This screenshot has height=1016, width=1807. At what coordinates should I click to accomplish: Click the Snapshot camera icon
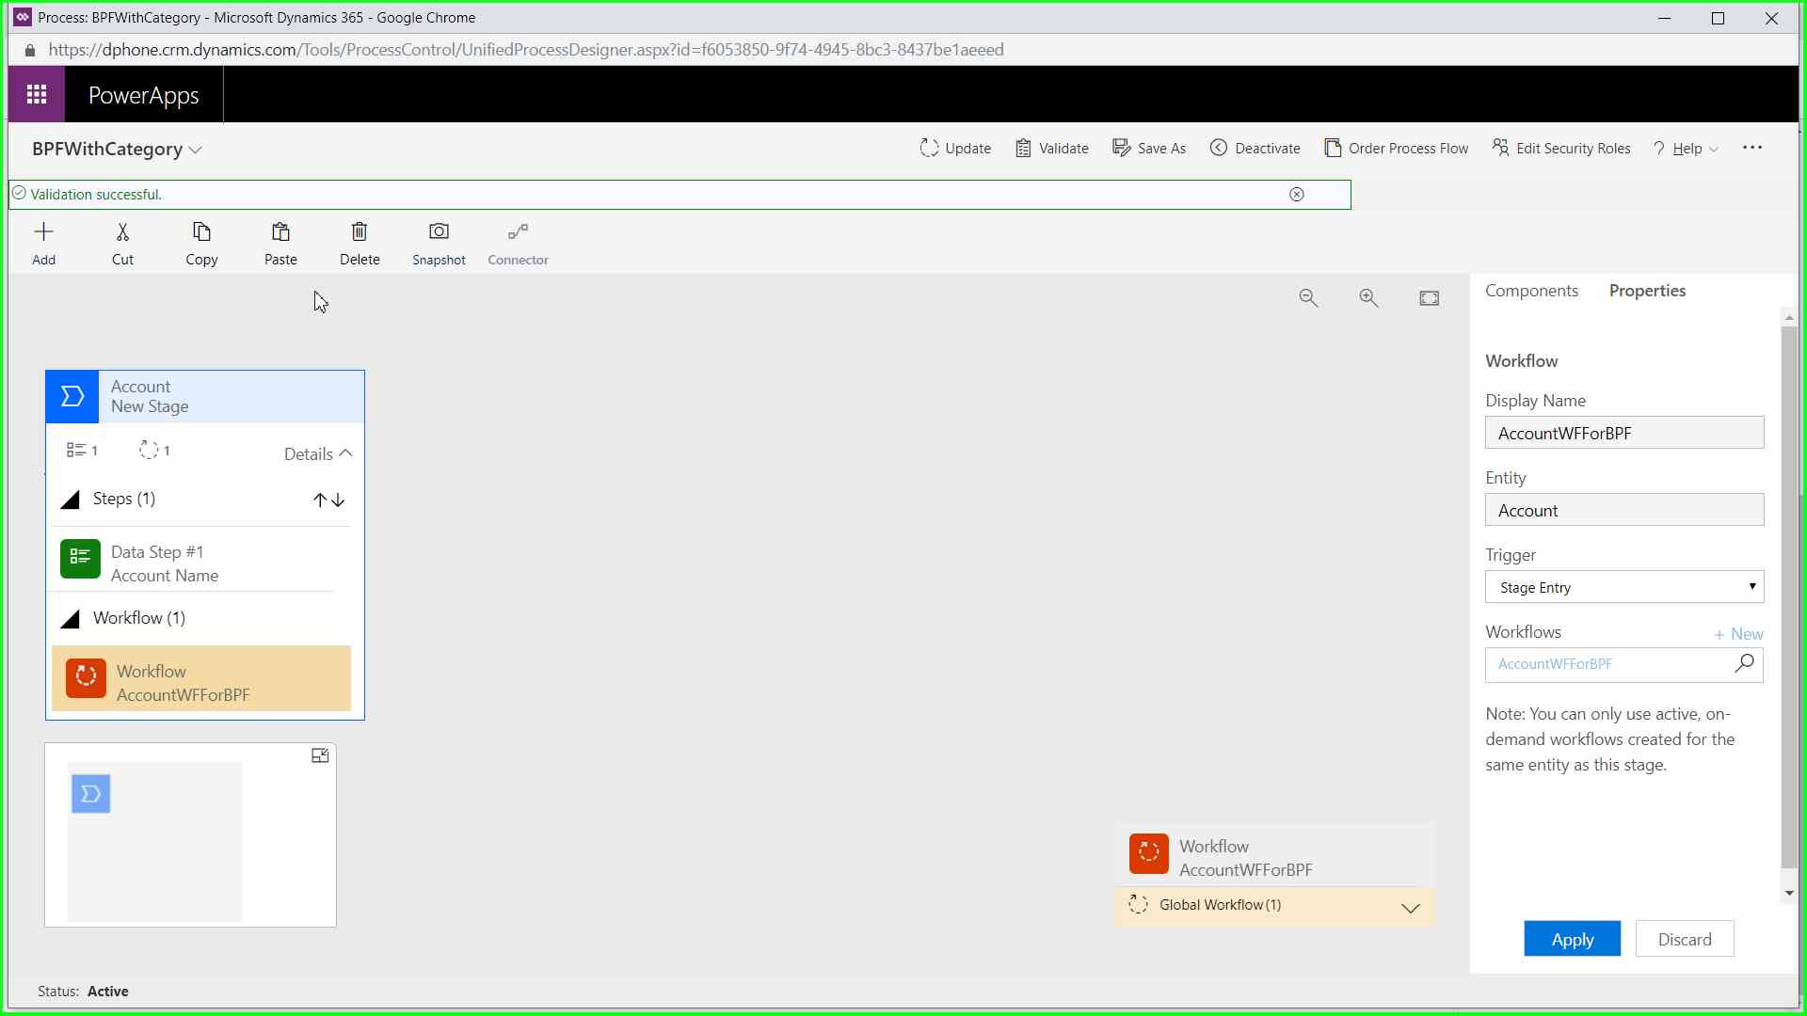[x=439, y=231]
